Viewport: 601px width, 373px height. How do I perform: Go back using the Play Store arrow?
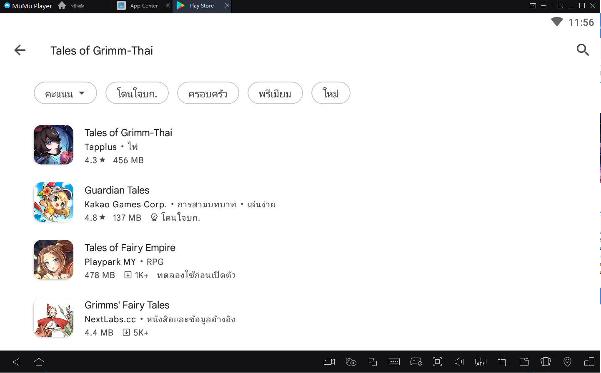(20, 50)
